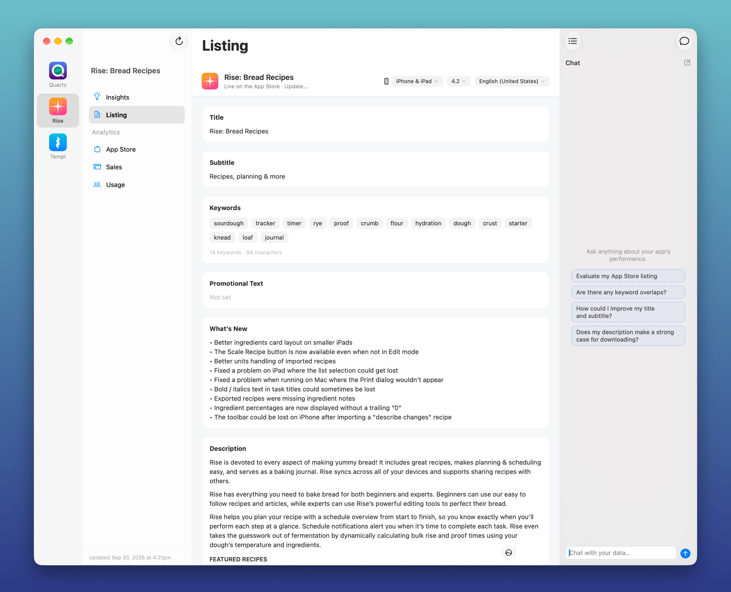The height and width of the screenshot is (592, 731).
Task: Toggle the chat bubble panel icon
Action: (x=684, y=41)
